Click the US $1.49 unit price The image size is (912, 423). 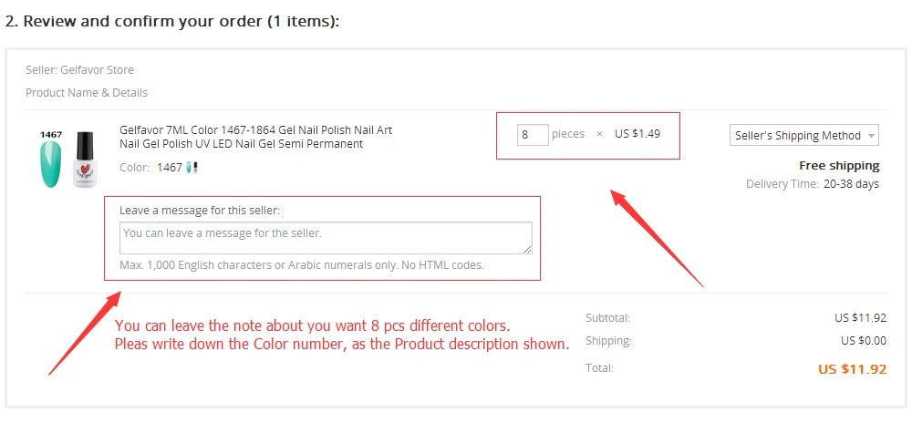[x=637, y=134]
